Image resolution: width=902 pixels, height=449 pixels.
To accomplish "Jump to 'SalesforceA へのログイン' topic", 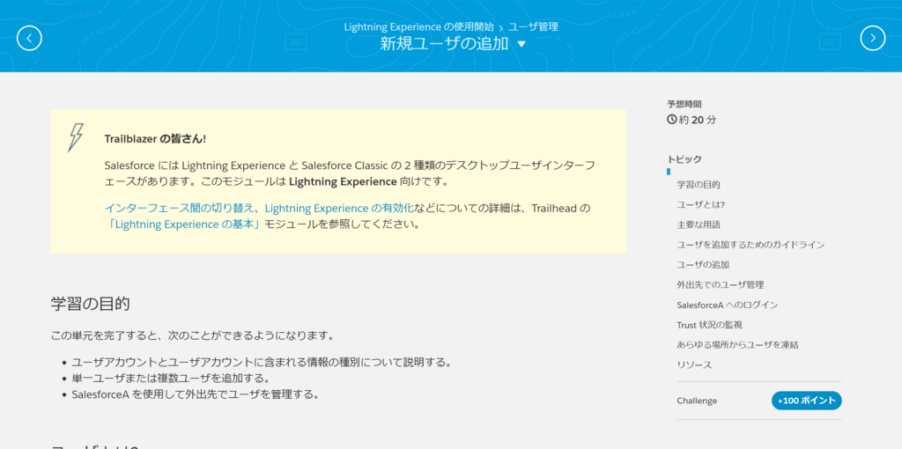I will (x=727, y=305).
